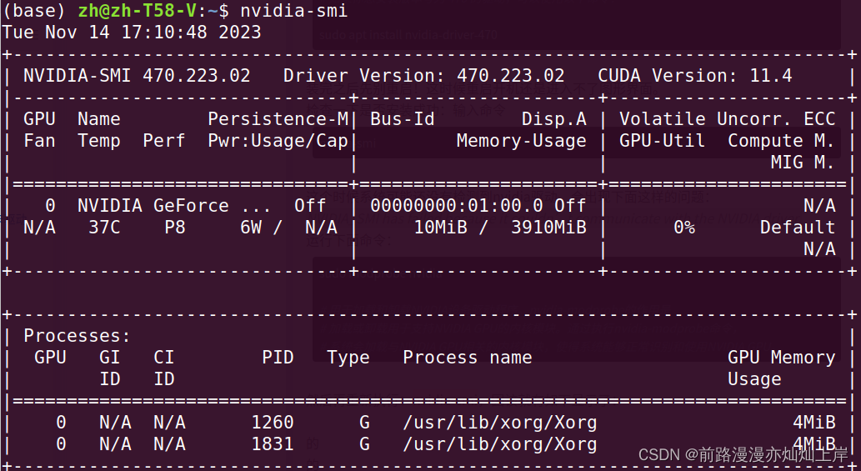Click the 'GPU-Util' column header

663,141
